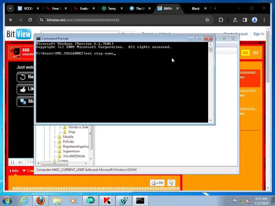275x206 pixels.
Task: Open the browser extensions puzzle icon
Action: [x=221, y=20]
